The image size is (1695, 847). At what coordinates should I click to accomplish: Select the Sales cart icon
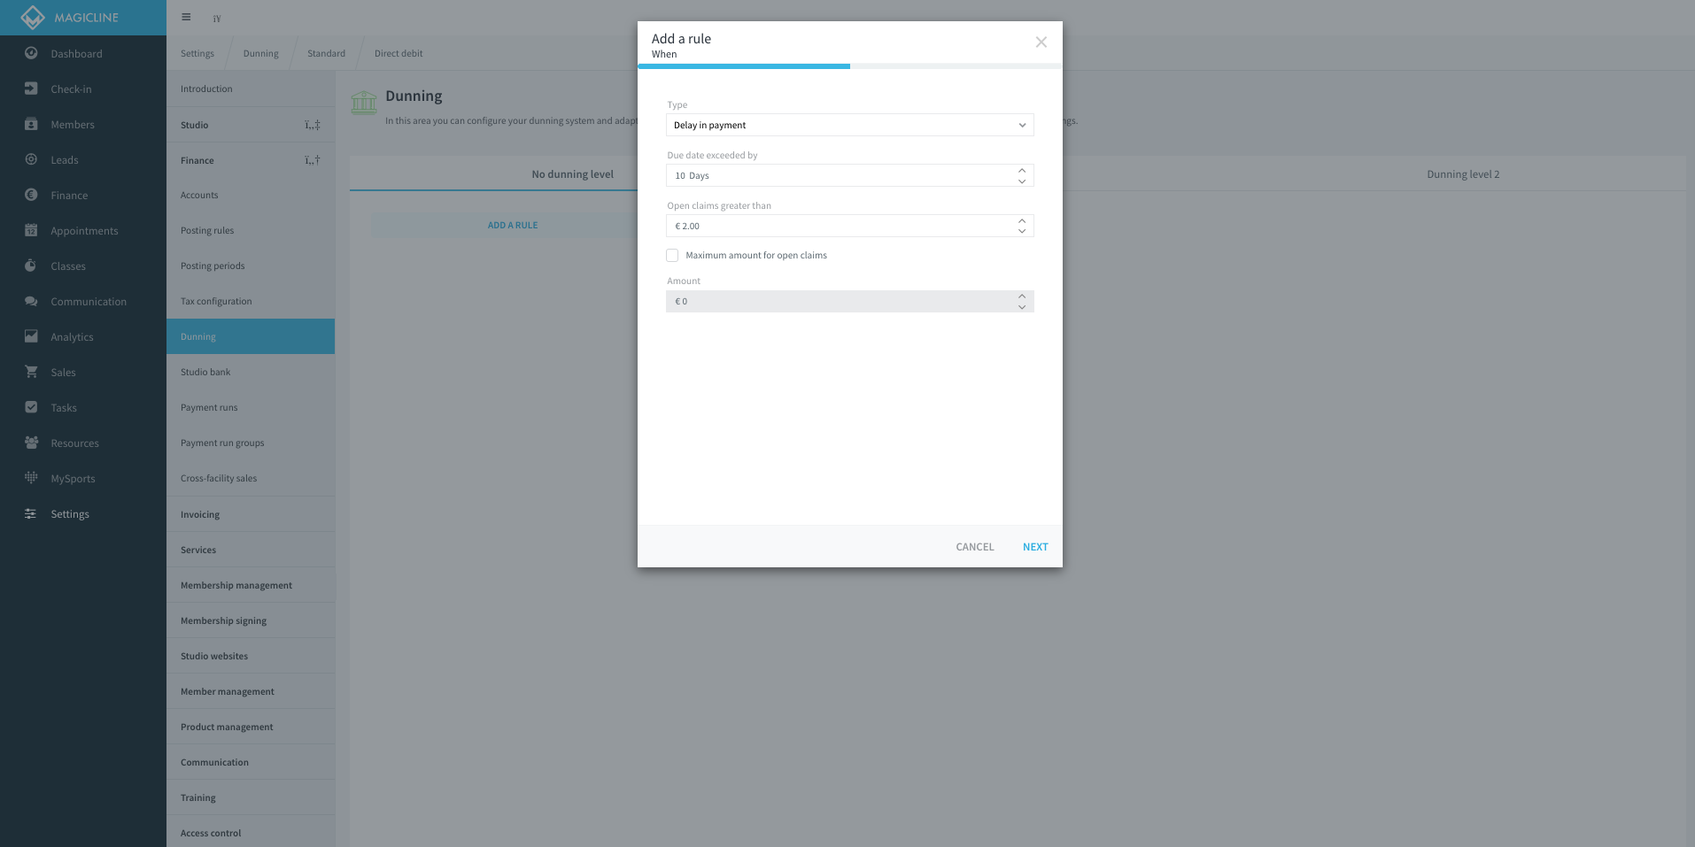[31, 372]
